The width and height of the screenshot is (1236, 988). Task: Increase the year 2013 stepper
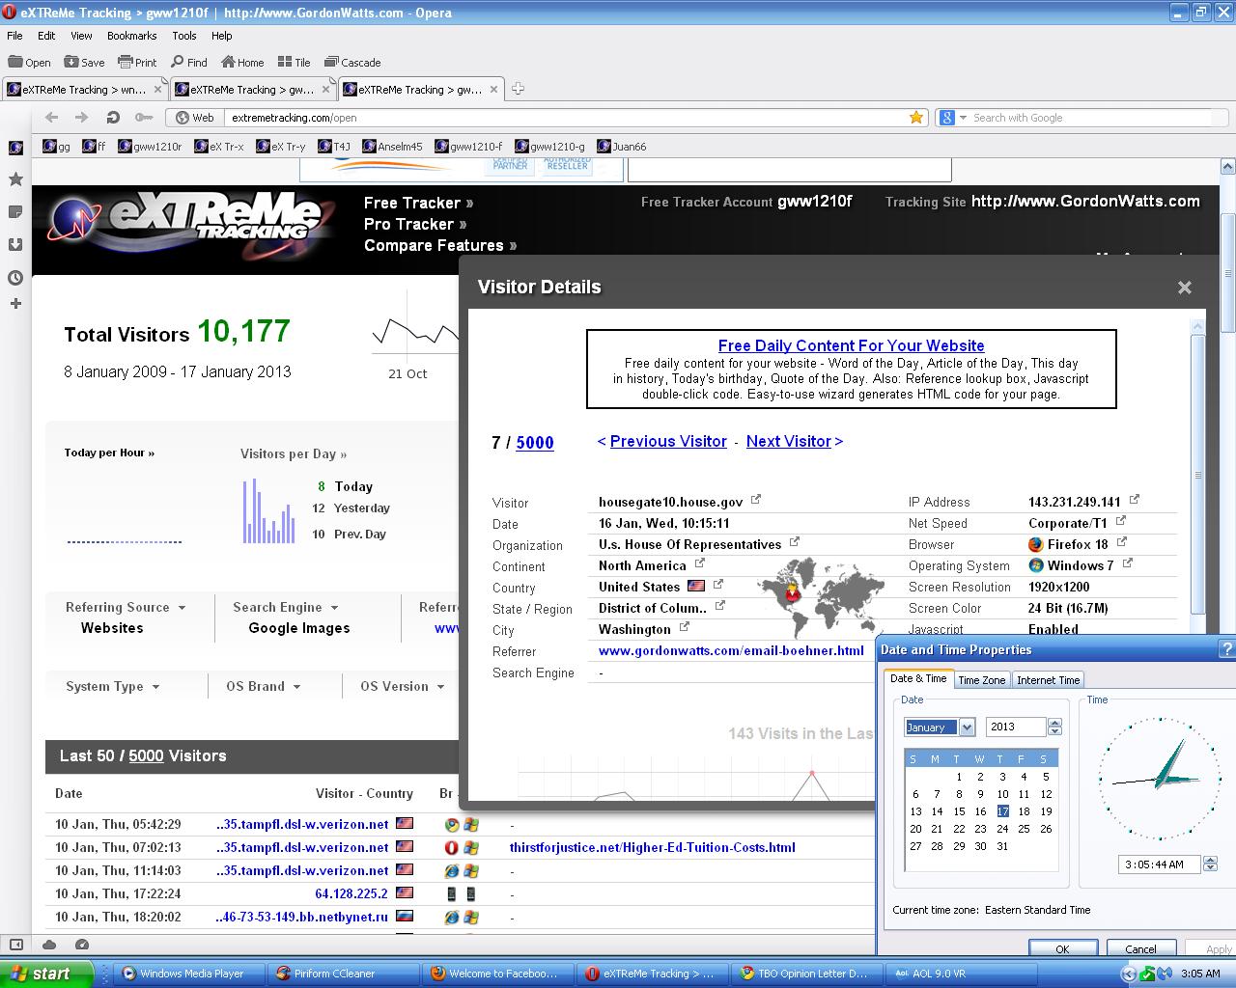(1054, 723)
